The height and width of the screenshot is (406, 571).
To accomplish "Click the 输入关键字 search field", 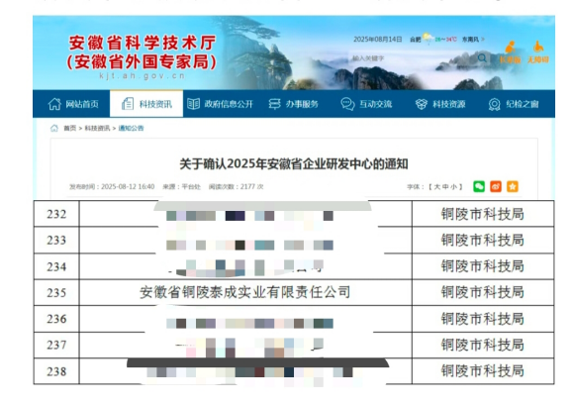I will pos(412,58).
